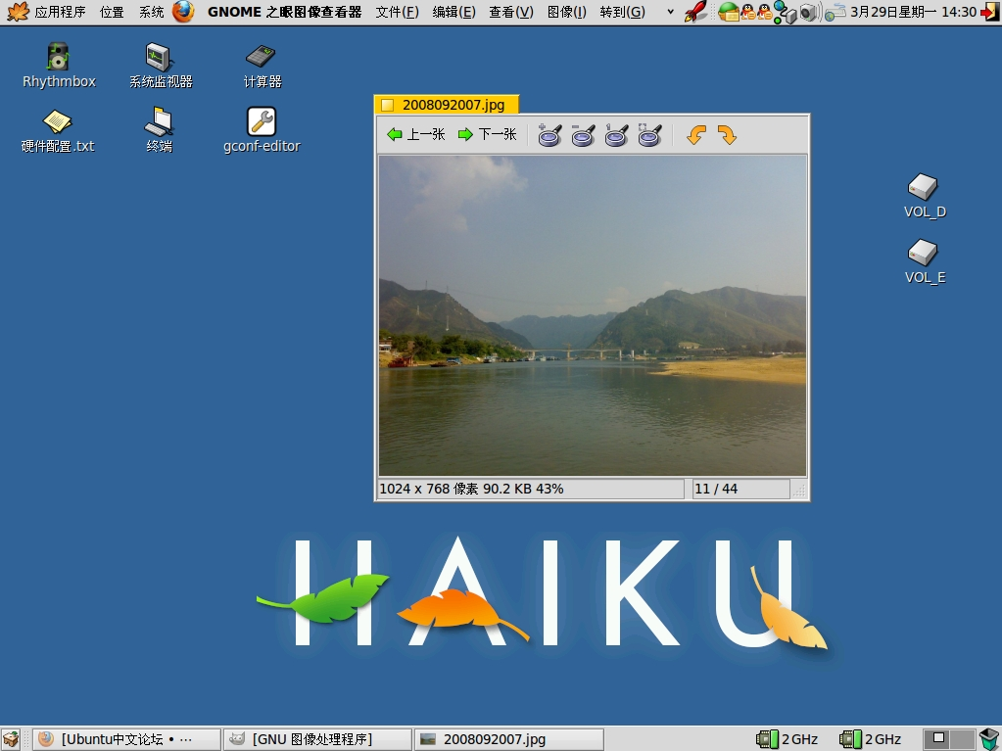Open the 应用程序 applications menu
The image size is (1002, 751).
60,12
